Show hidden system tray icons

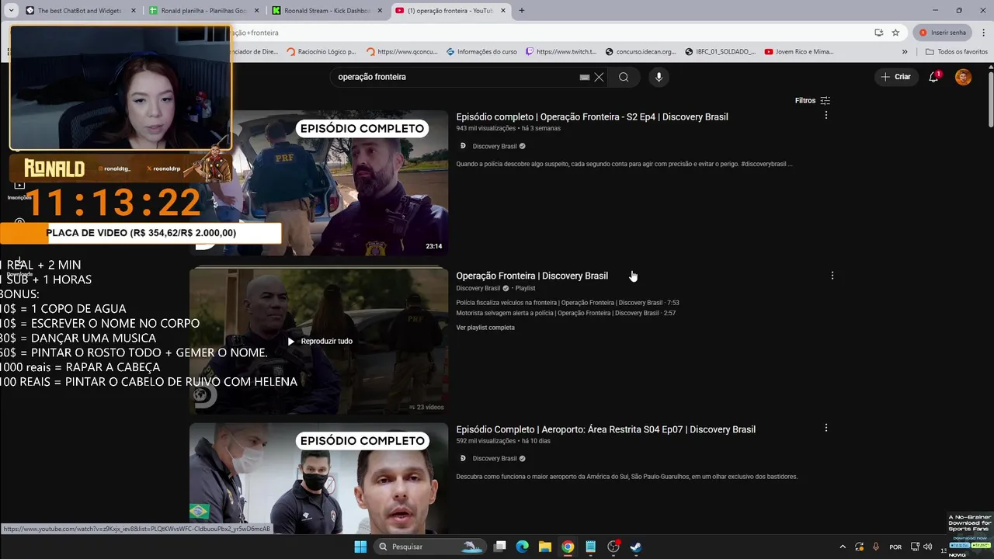coord(843,547)
